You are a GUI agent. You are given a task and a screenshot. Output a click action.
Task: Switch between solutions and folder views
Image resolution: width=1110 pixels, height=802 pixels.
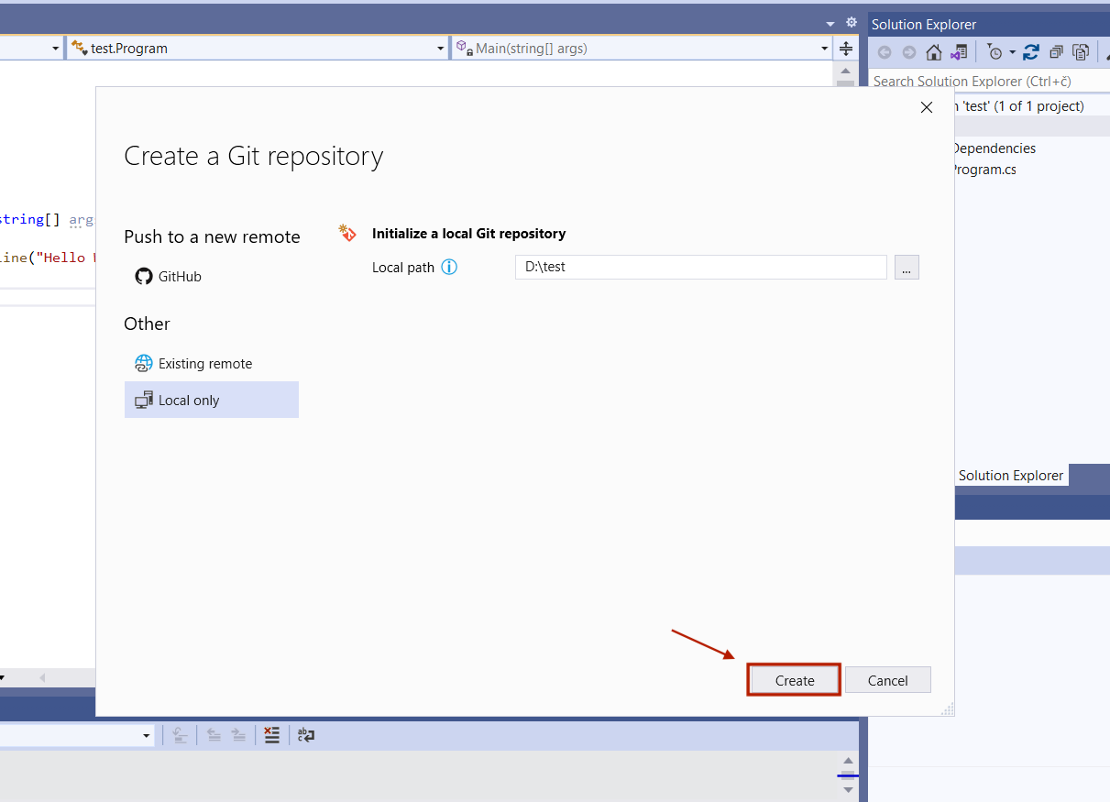[959, 52]
